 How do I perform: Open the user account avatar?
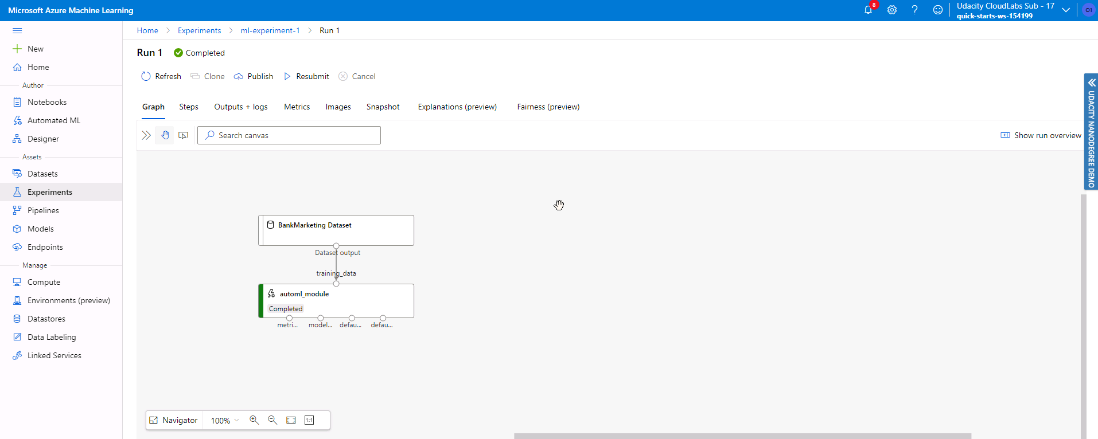point(1088,10)
